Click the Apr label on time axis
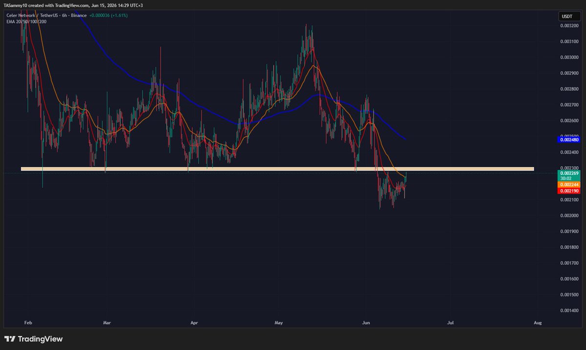586x350 pixels. coord(194,323)
